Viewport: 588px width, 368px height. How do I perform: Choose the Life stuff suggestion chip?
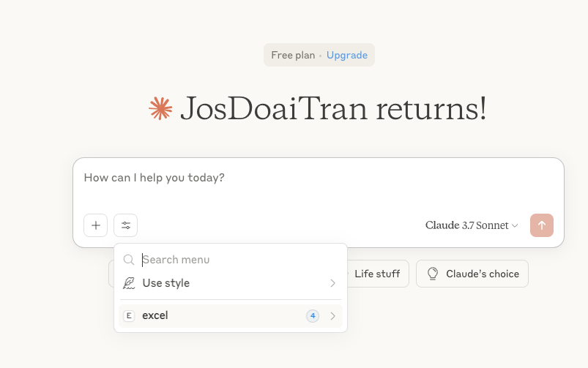[377, 274]
